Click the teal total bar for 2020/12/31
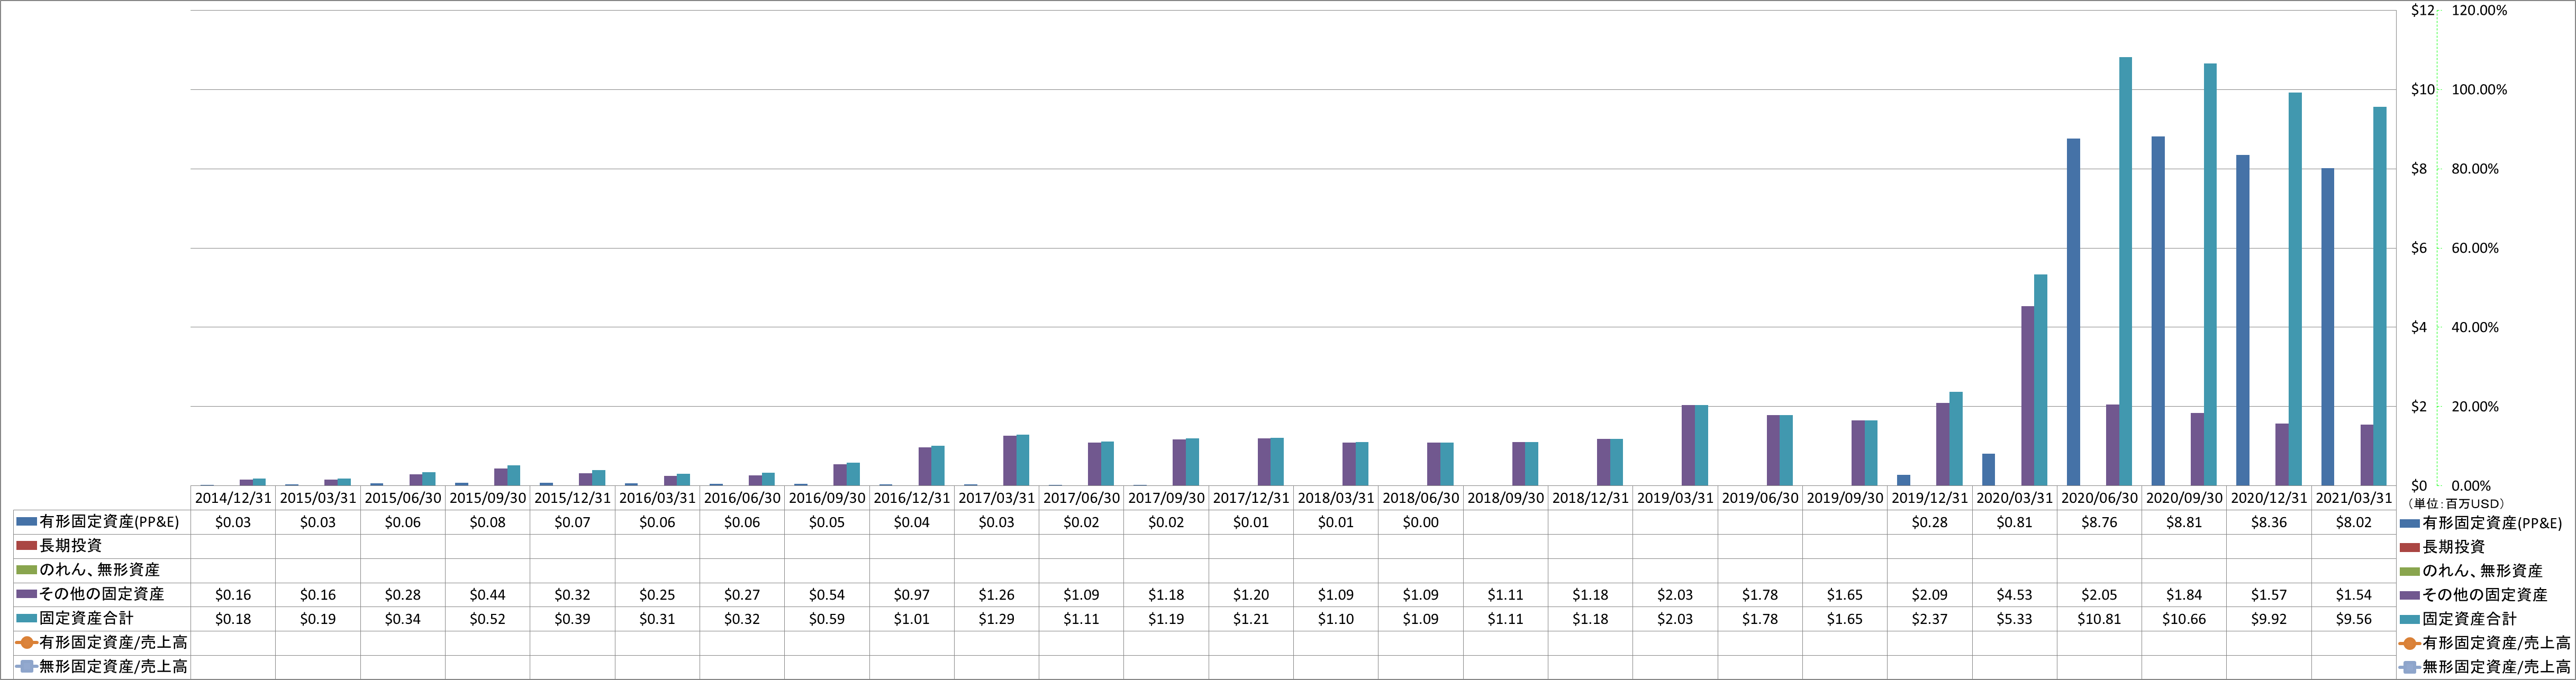 (x=2295, y=290)
